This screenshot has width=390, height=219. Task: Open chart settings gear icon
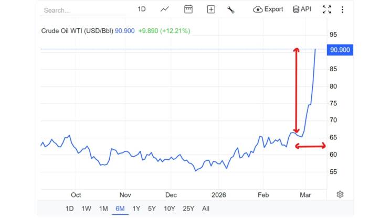340,194
